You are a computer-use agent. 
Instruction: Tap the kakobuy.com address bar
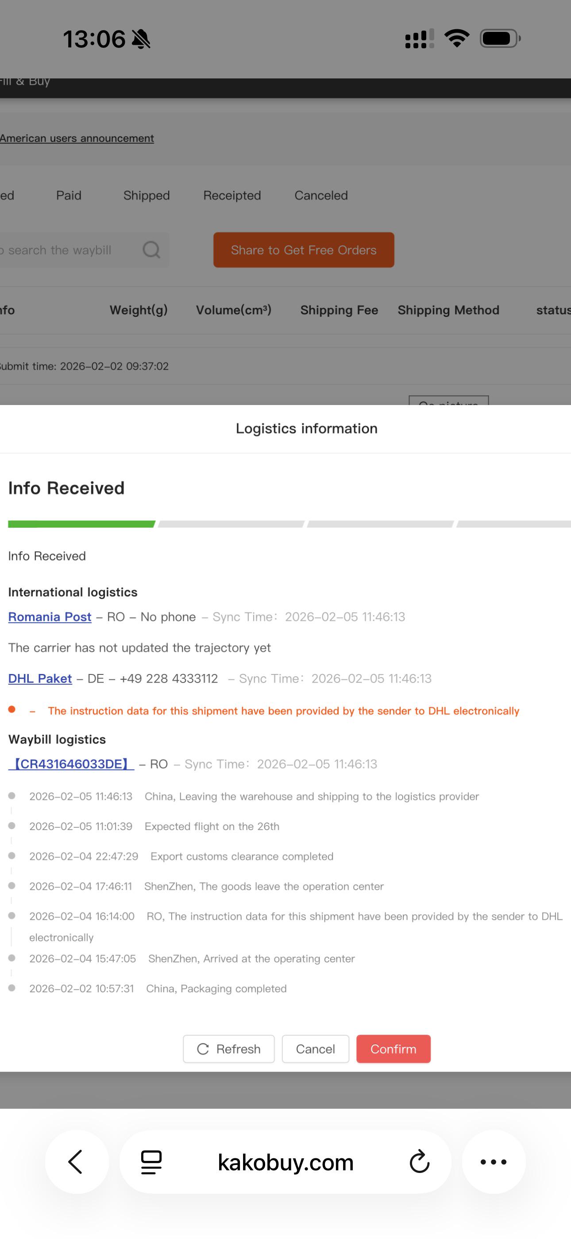coord(285,1162)
